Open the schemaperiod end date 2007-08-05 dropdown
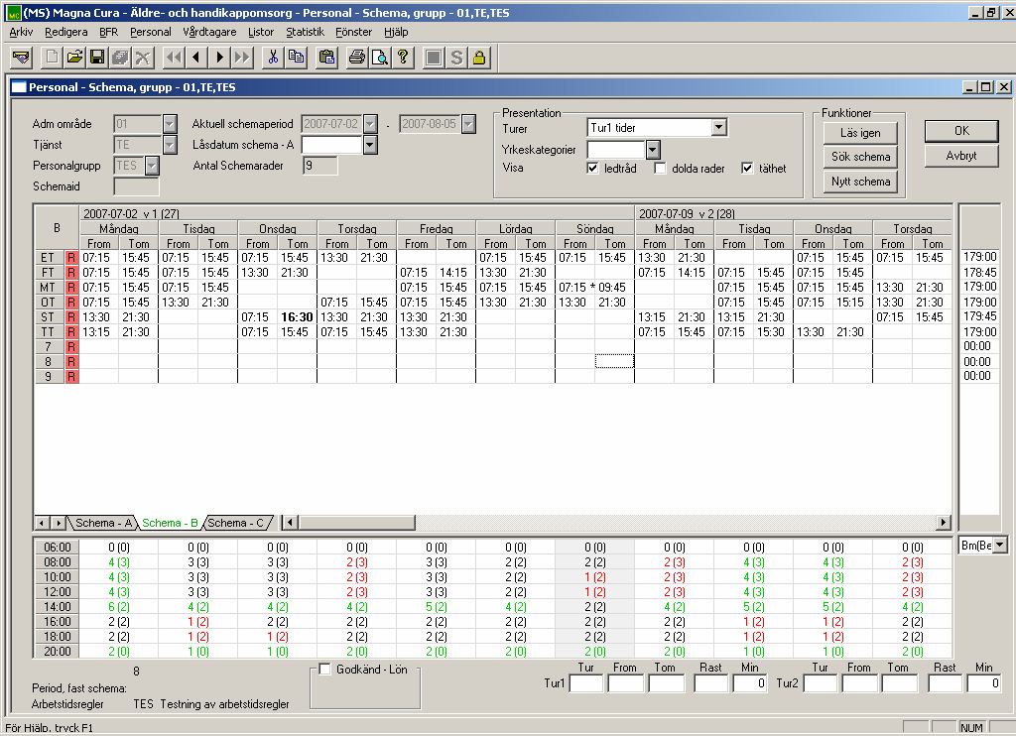The image size is (1016, 736). click(x=468, y=124)
